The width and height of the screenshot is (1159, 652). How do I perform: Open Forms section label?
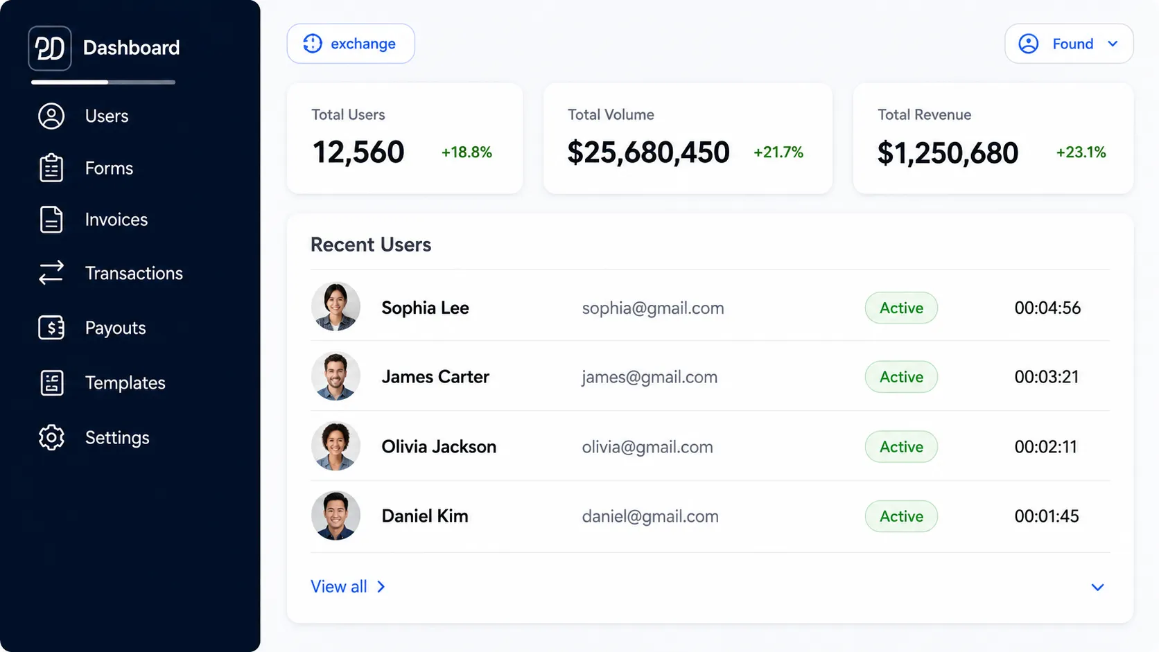(109, 168)
